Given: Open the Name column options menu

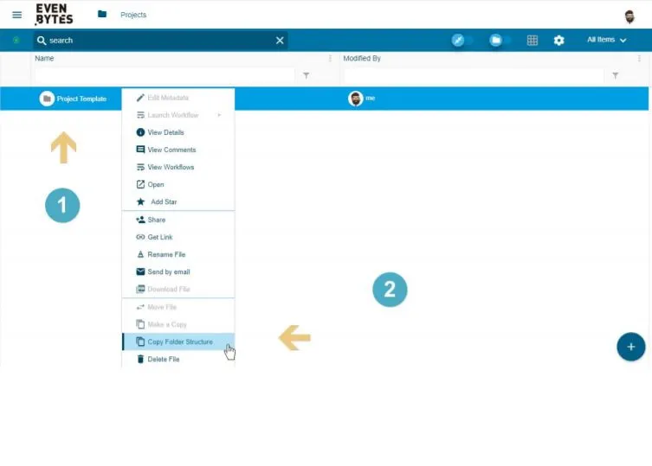Looking at the screenshot, I should (x=330, y=59).
